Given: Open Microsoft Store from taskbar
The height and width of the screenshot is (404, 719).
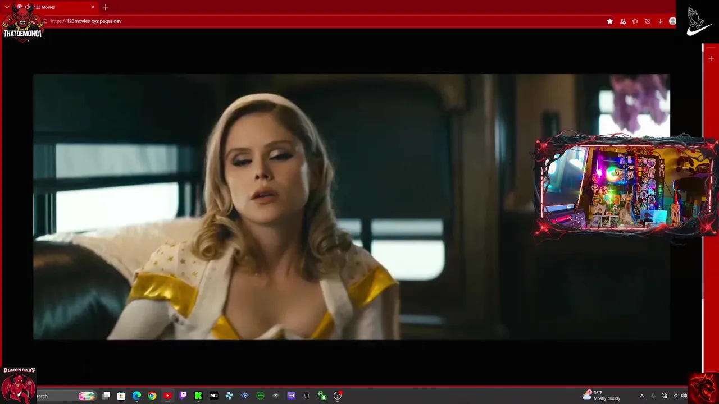Looking at the screenshot, I should point(121,396).
